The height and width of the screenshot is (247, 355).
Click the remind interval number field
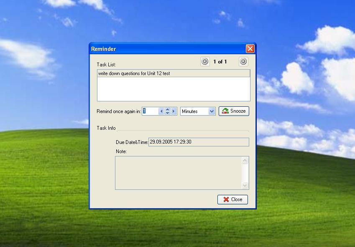(x=150, y=111)
